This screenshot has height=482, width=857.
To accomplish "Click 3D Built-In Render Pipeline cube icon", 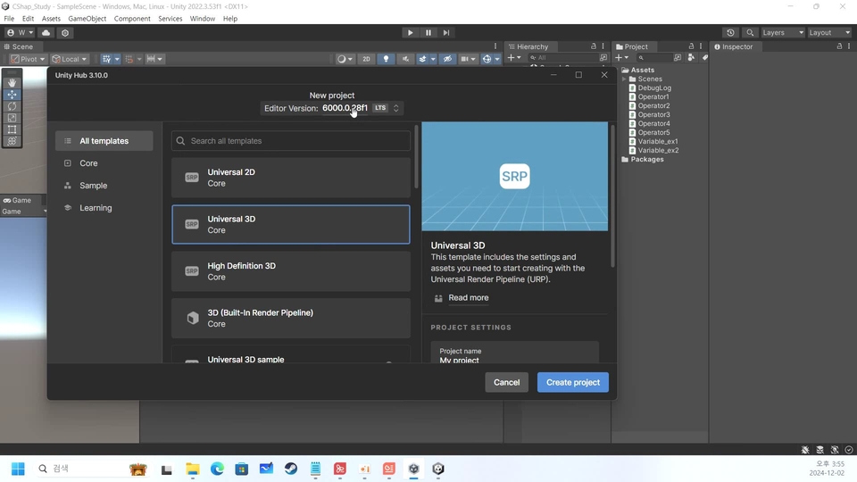I will (x=193, y=318).
